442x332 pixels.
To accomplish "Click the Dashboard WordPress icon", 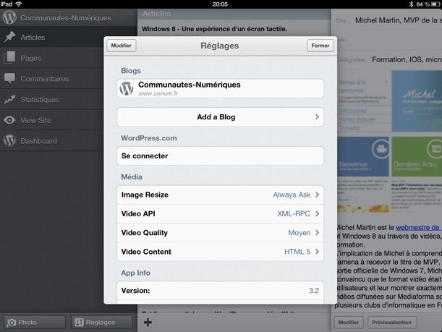I will [x=9, y=140].
